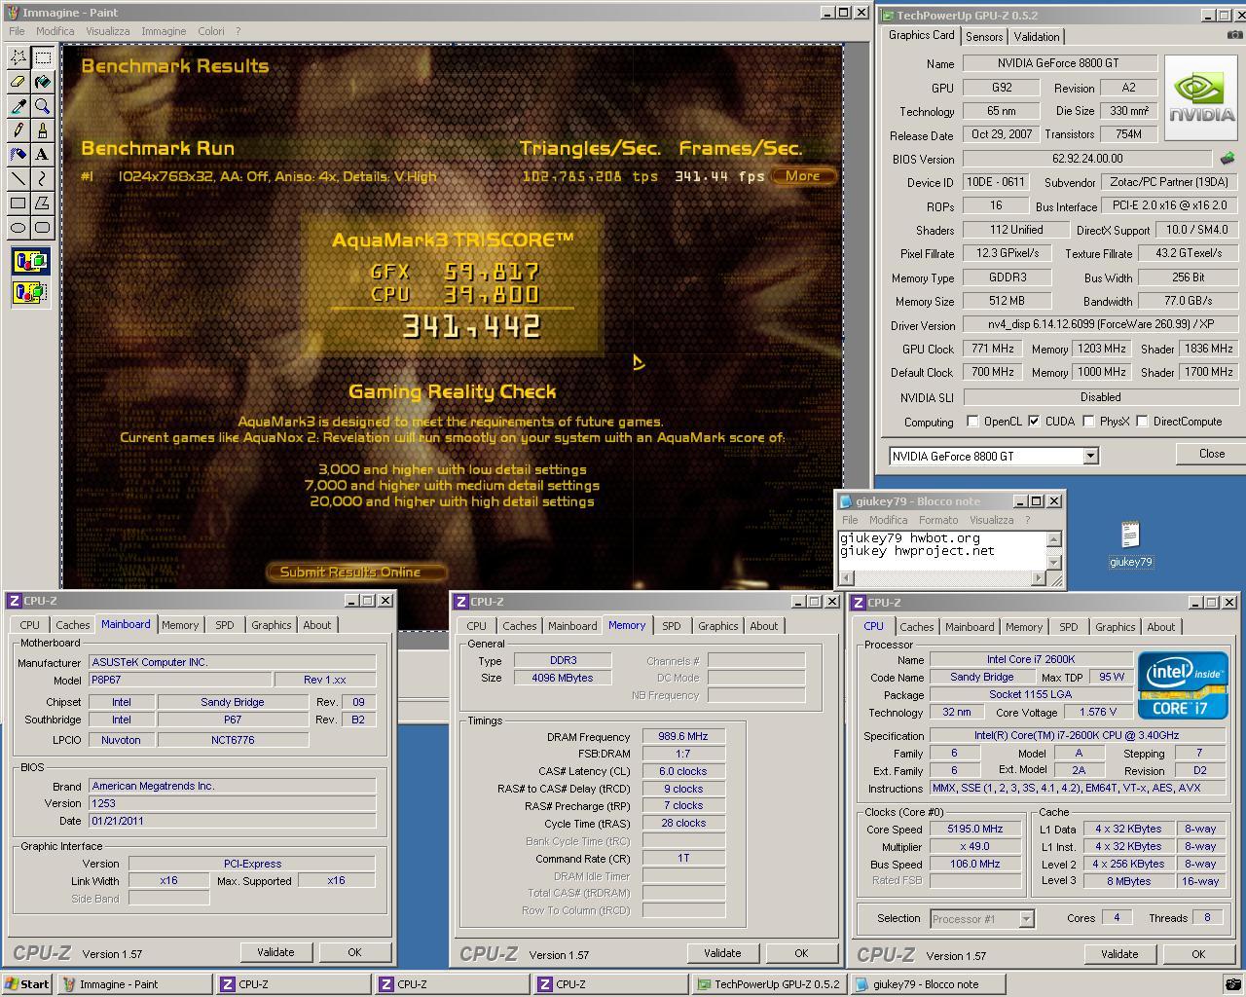Screen dimensions: 1246x997
Task: Toggle the CUDA checkbox in GPU-Z
Action: point(1034,422)
